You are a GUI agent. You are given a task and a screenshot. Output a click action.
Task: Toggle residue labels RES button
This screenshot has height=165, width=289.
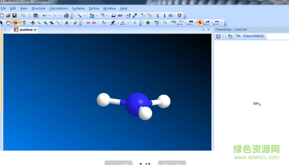click(x=171, y=16)
